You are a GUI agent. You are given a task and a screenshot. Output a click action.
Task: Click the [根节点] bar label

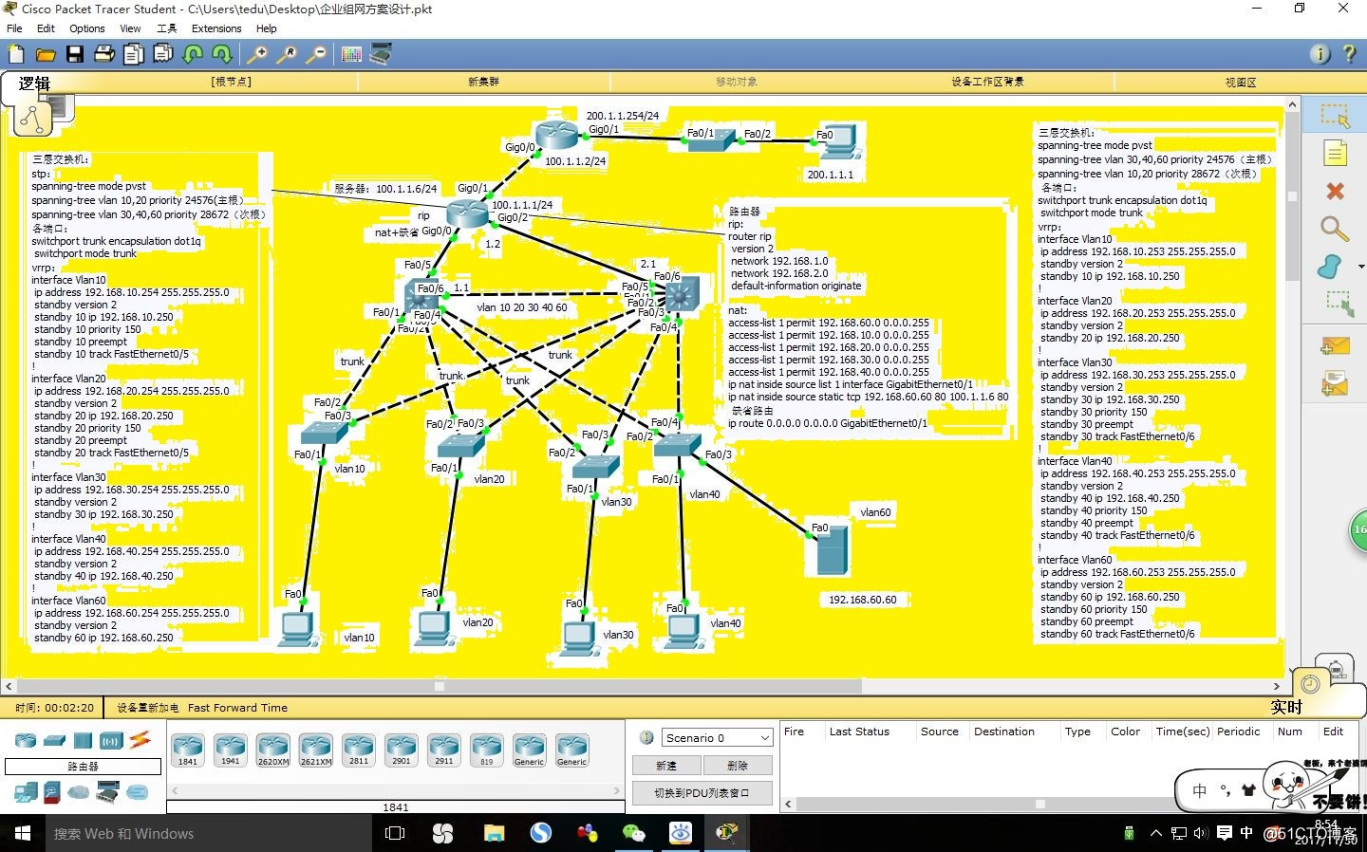(x=231, y=83)
